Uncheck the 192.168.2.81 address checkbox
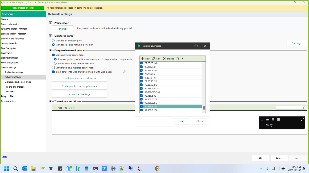The image size is (309, 173). click(141, 67)
